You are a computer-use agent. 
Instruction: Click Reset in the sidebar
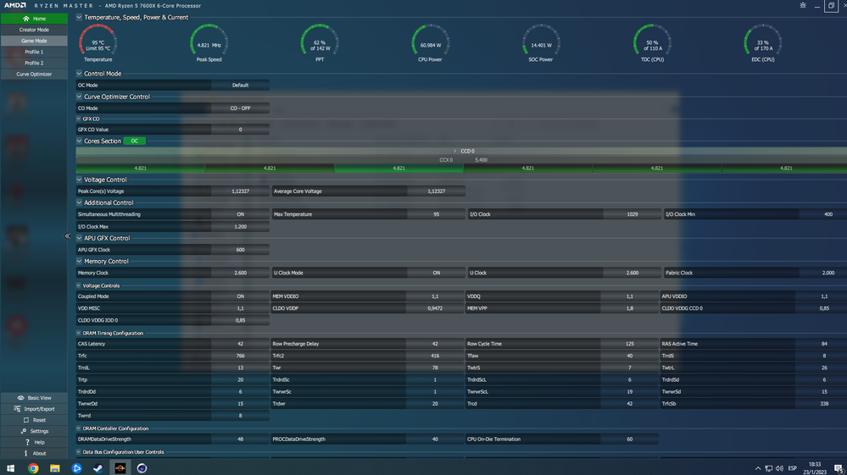(x=34, y=420)
